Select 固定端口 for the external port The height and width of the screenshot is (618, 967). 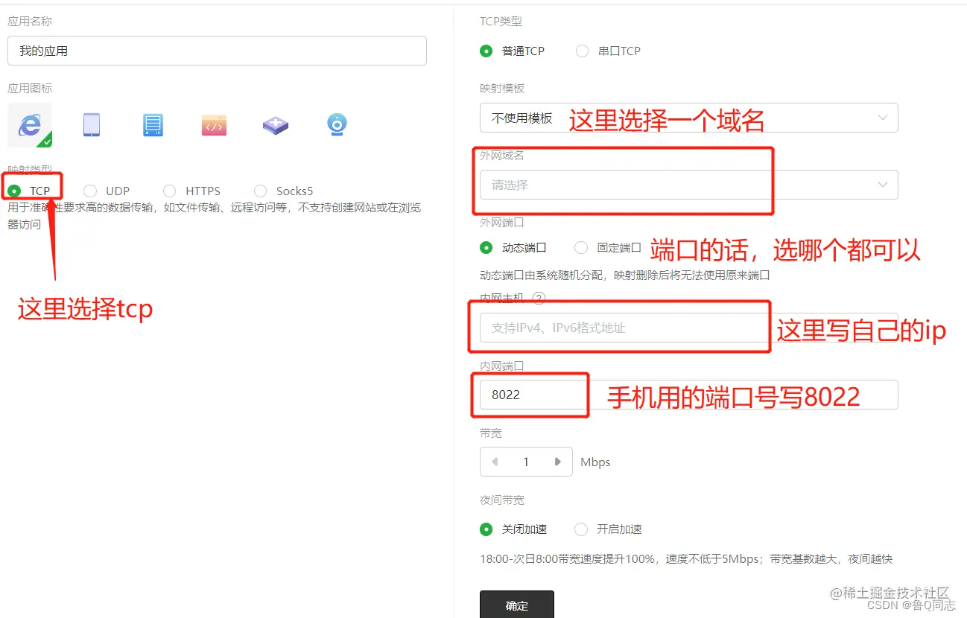581,247
